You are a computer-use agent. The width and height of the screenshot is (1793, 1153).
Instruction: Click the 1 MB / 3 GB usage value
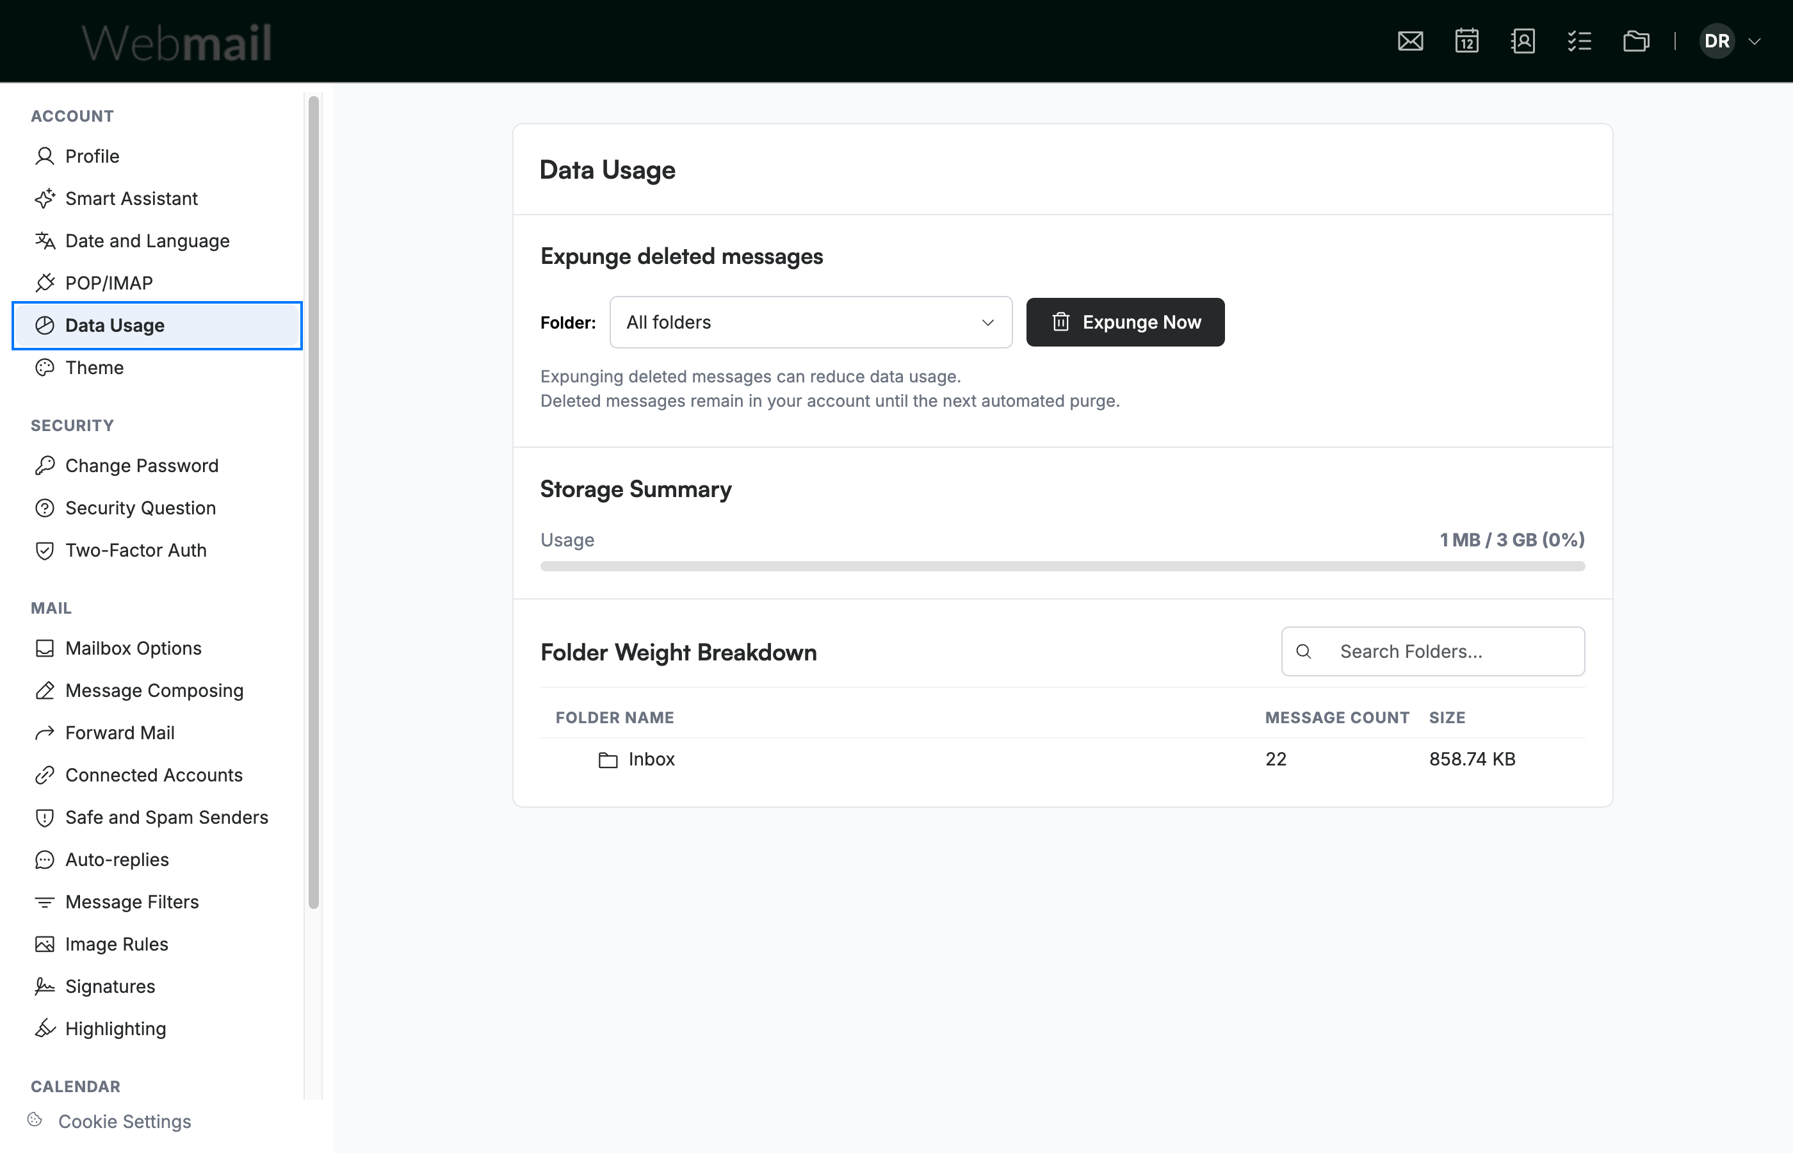pos(1512,540)
